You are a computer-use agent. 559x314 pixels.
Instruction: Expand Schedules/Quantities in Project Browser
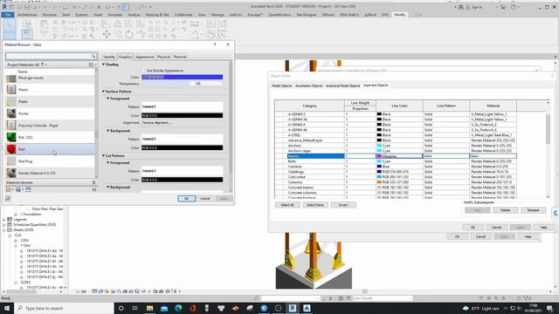click(3, 225)
